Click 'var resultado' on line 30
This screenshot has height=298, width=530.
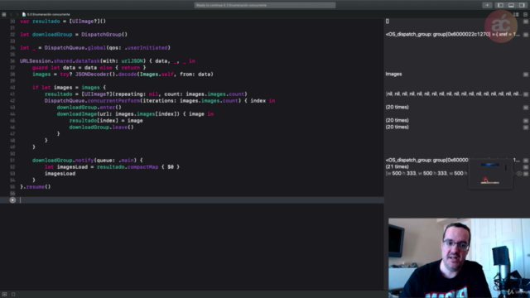[x=40, y=22]
